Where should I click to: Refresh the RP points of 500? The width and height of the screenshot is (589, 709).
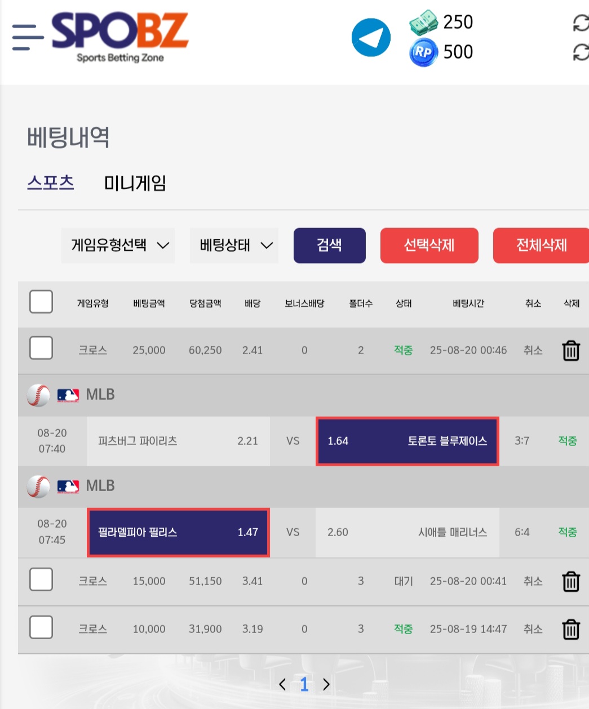[581, 52]
